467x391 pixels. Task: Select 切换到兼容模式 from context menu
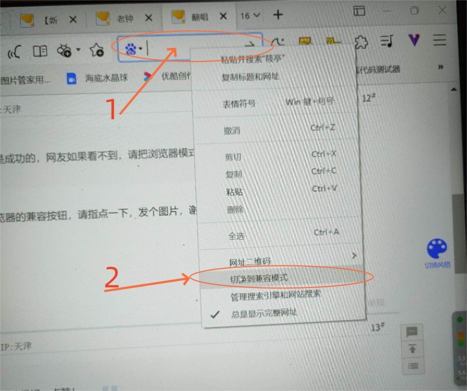click(x=259, y=279)
